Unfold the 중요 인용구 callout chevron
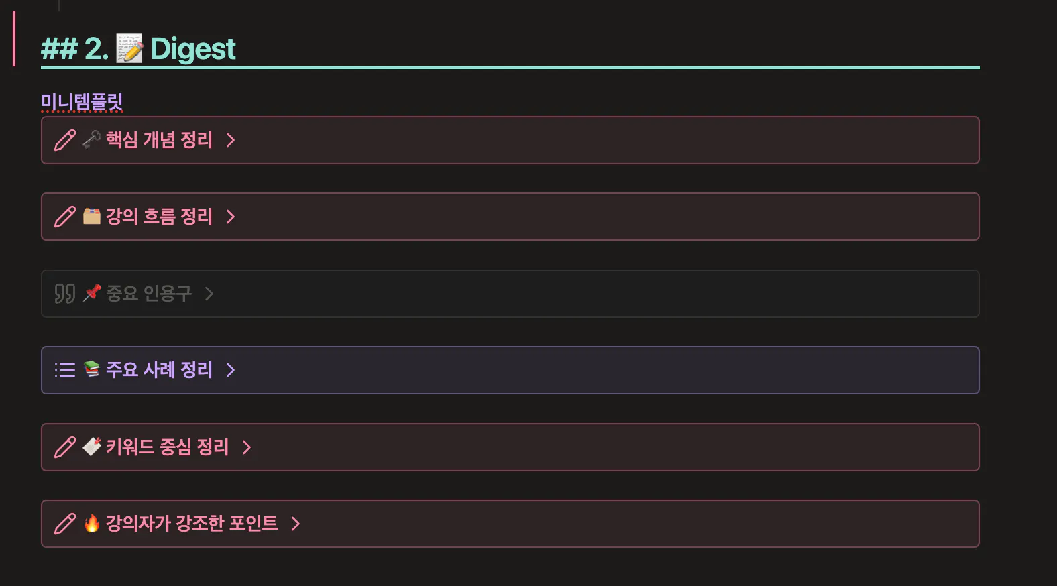Image resolution: width=1057 pixels, height=586 pixels. point(209,294)
